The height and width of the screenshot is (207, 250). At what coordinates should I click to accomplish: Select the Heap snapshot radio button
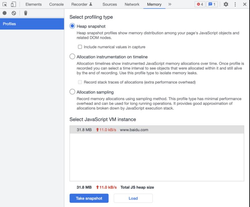click(72, 26)
